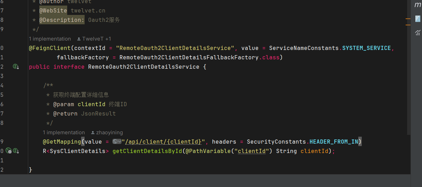422x187 pixels.
Task: Click the globe URL icon before "/api/client"
Action: [x=115, y=142]
